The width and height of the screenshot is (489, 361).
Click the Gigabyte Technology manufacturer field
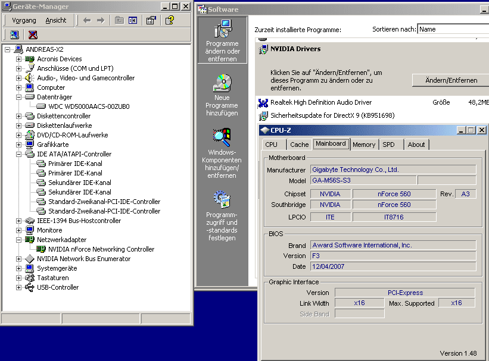click(x=393, y=169)
